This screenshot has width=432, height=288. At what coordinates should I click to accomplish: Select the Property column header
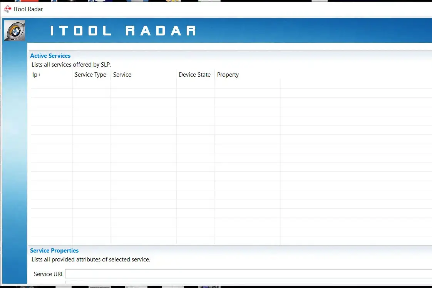tap(228, 75)
